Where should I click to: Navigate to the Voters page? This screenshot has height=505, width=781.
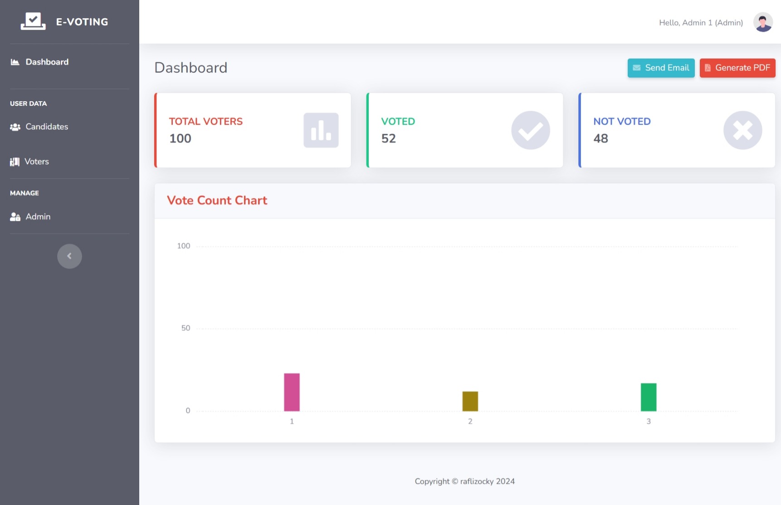click(x=37, y=162)
